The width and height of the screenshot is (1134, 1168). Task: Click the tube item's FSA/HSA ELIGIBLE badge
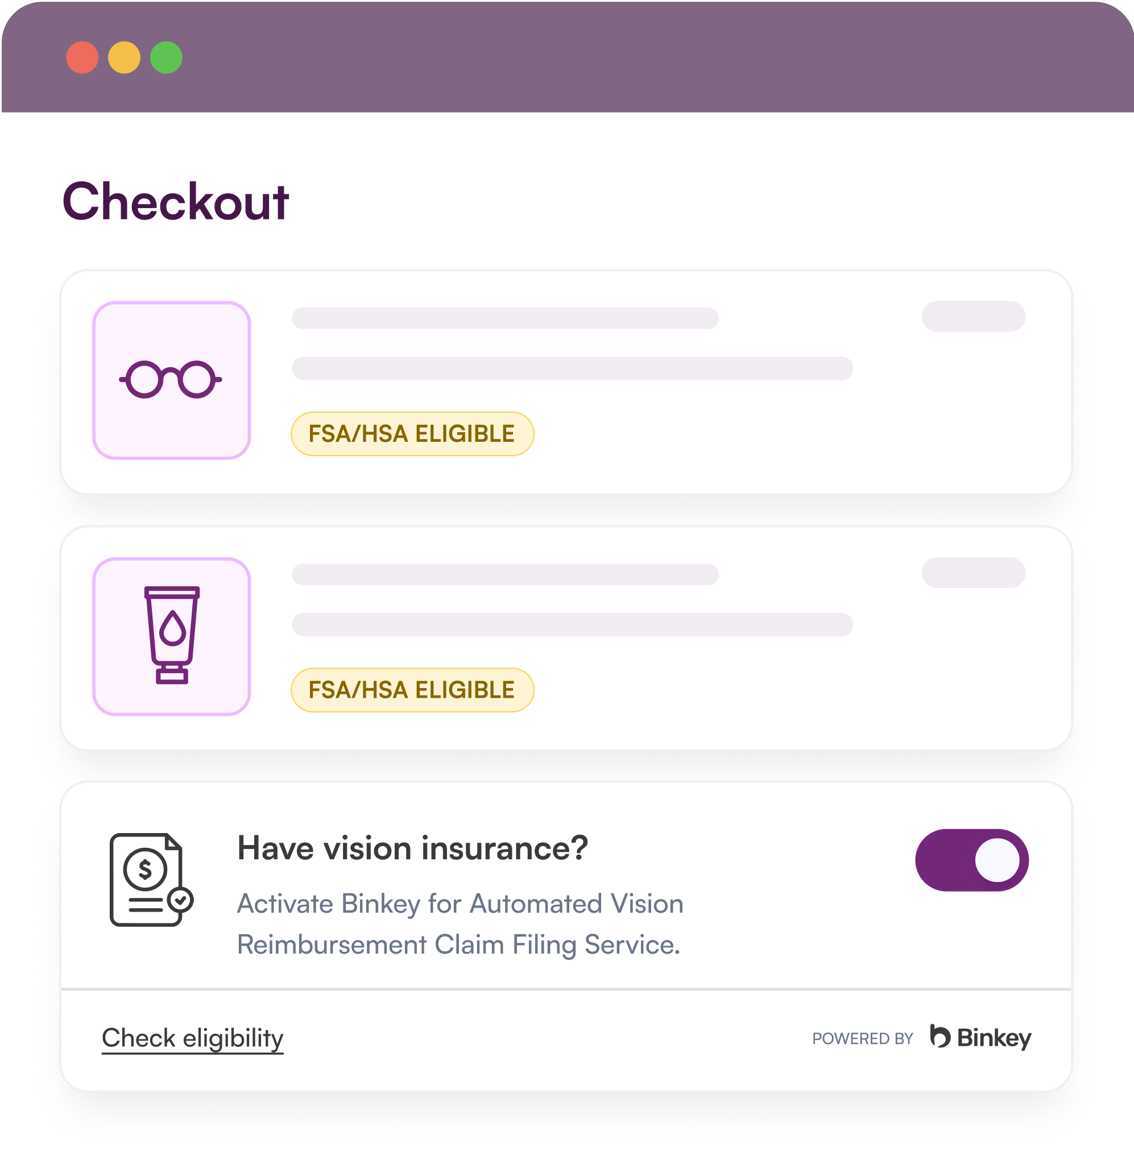[x=412, y=690]
